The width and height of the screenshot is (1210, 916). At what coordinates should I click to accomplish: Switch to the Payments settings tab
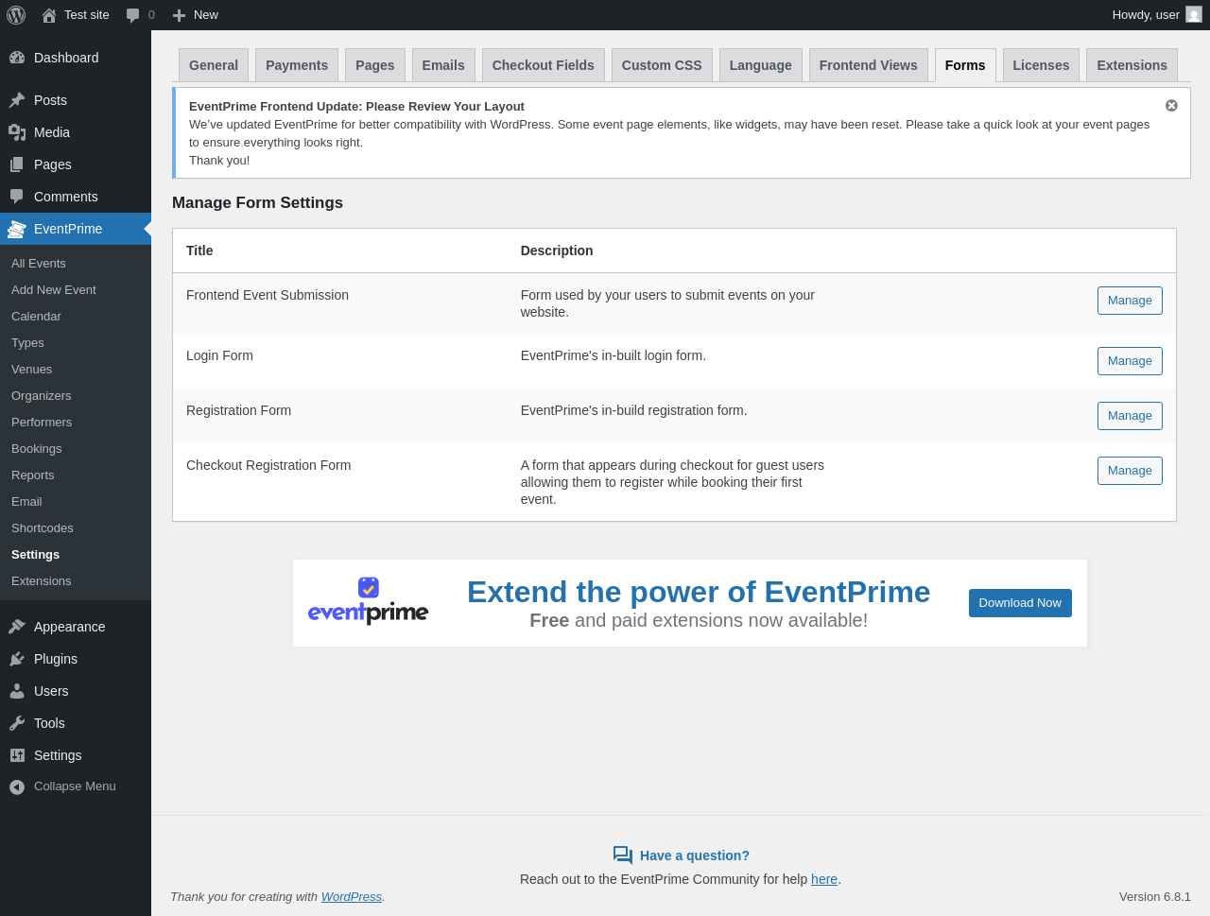[x=297, y=65]
